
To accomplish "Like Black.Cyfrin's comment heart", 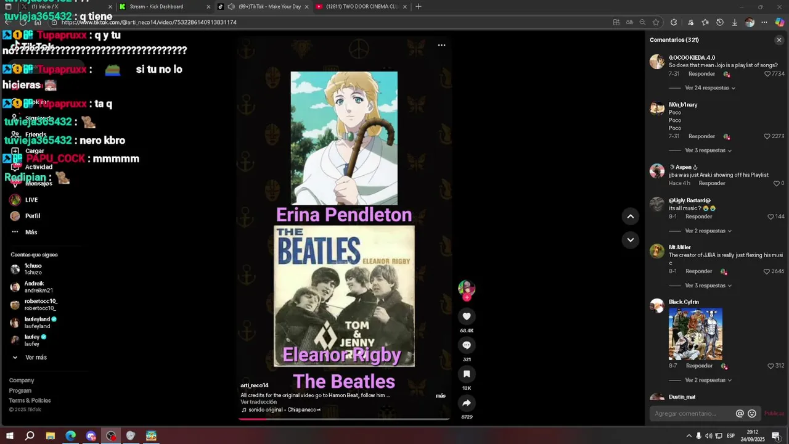I will pyautogui.click(x=771, y=366).
